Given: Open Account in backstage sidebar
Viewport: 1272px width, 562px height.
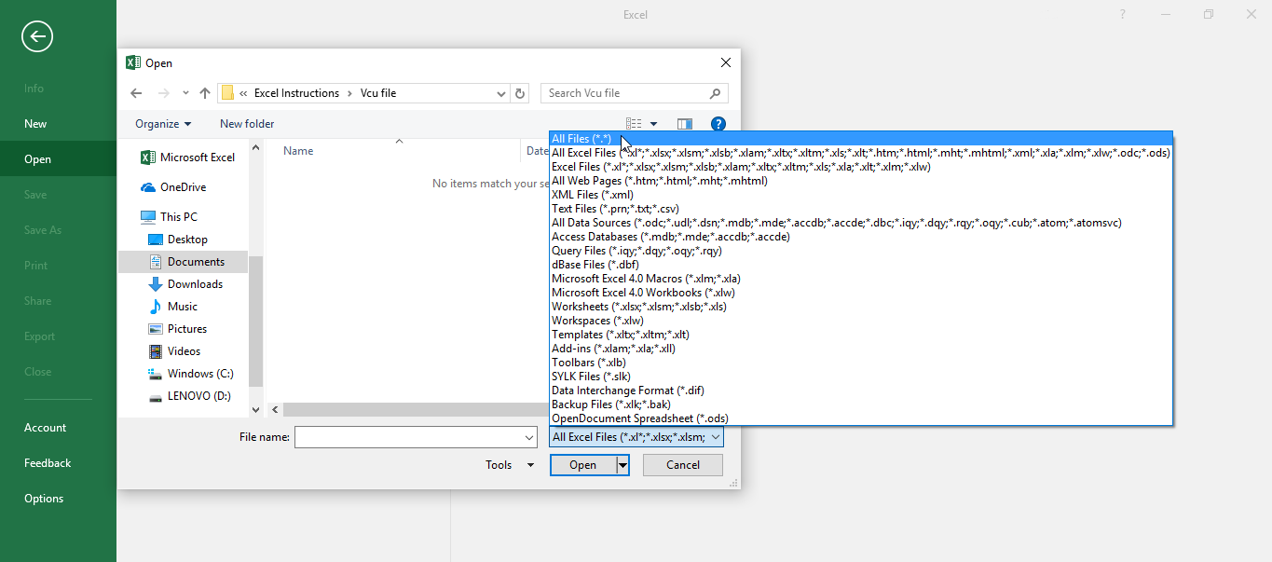Looking at the screenshot, I should point(58,428).
